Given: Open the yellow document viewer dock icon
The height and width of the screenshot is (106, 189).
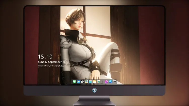Looking at the screenshot, I should (86, 82).
